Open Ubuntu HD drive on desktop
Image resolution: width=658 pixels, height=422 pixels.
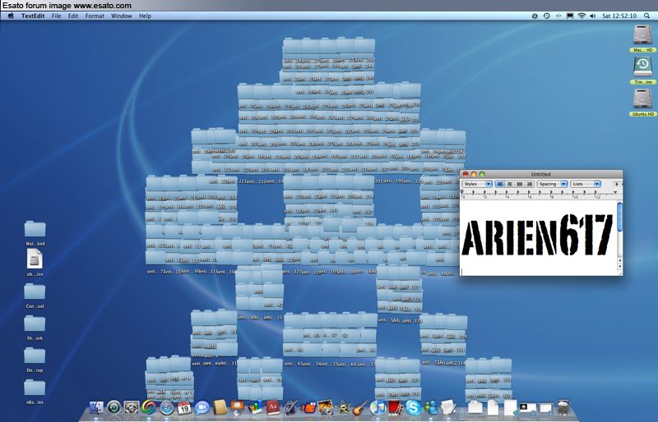642,103
